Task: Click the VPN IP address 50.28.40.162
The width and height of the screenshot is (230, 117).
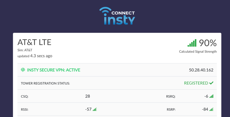Action: [201, 70]
